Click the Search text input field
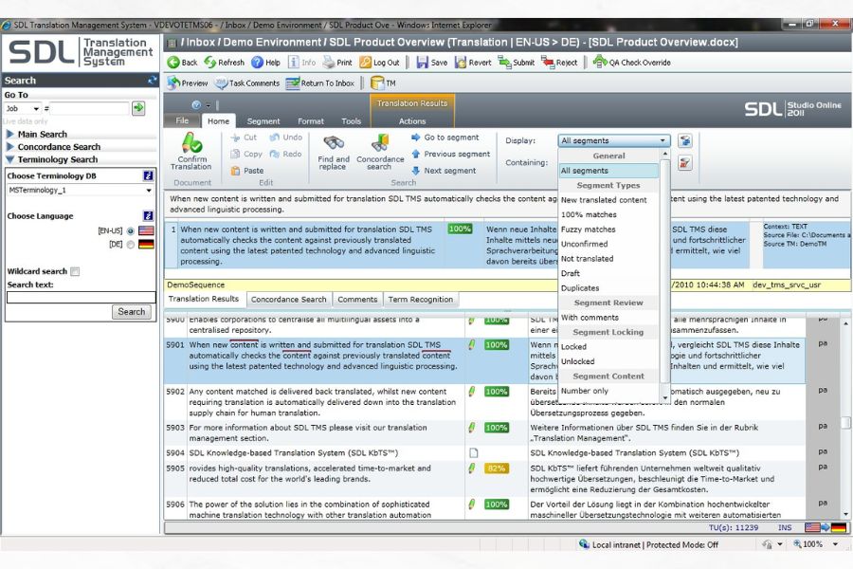853x569 pixels. tap(82, 297)
